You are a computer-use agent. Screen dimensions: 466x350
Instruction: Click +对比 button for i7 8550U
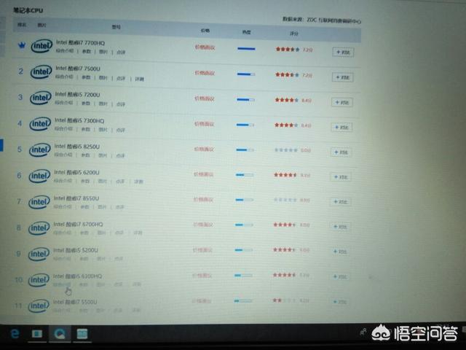(x=341, y=202)
